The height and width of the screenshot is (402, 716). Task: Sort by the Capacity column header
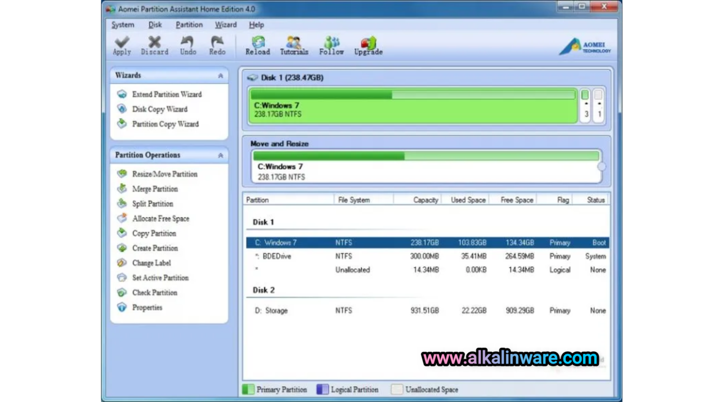[418, 200]
